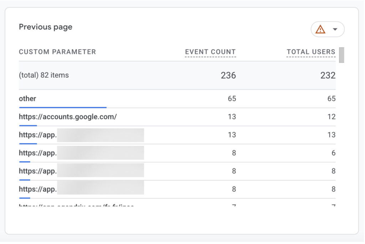Click the total users value 232
The height and width of the screenshot is (244, 365).
pyautogui.click(x=328, y=76)
